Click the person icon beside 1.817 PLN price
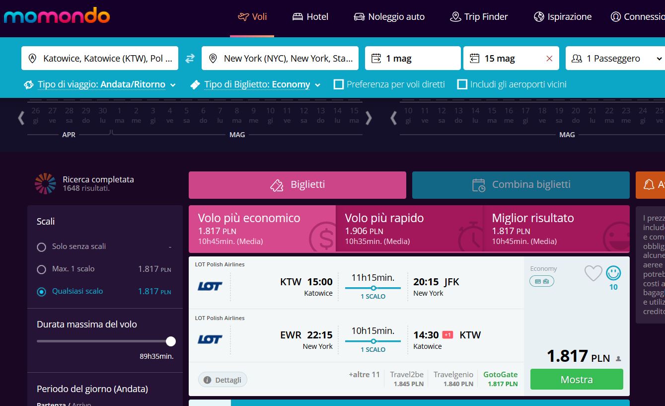 click(x=618, y=358)
